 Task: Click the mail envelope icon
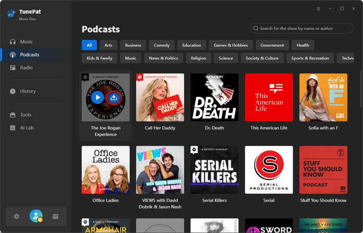click(55, 217)
